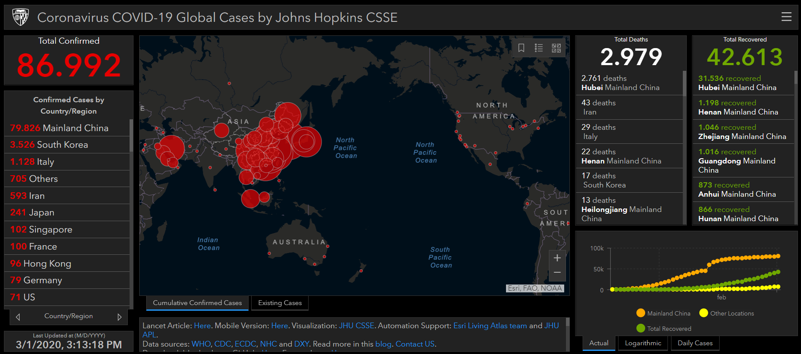
Task: Open the DXY data source link
Action: pos(302,344)
